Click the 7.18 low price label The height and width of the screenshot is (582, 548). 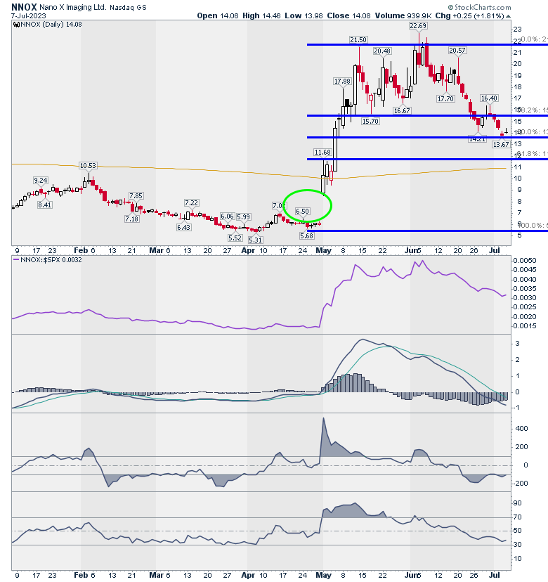click(131, 219)
